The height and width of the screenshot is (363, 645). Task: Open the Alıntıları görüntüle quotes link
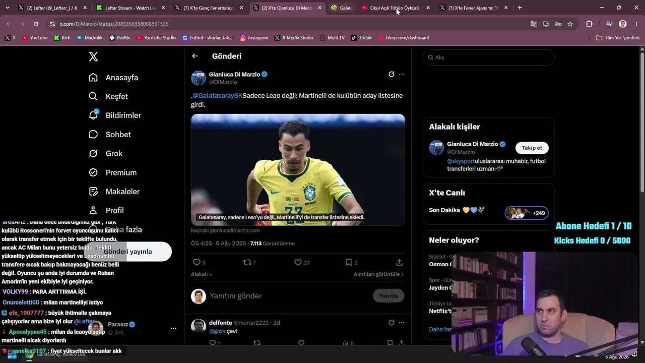click(379, 274)
